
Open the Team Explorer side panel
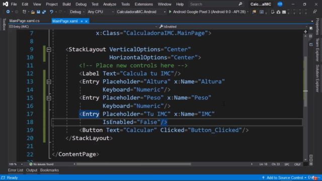click(x=317, y=50)
